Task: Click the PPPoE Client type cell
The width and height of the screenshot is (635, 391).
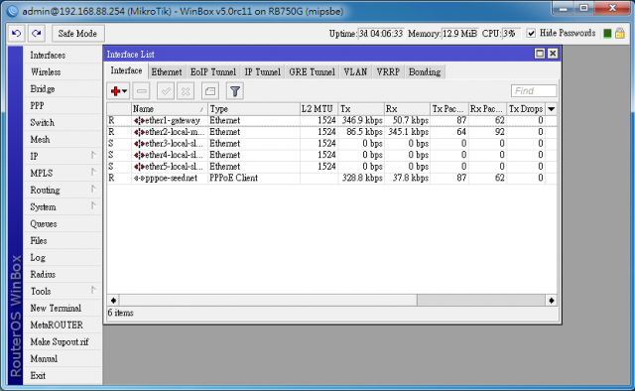Action: click(254, 178)
